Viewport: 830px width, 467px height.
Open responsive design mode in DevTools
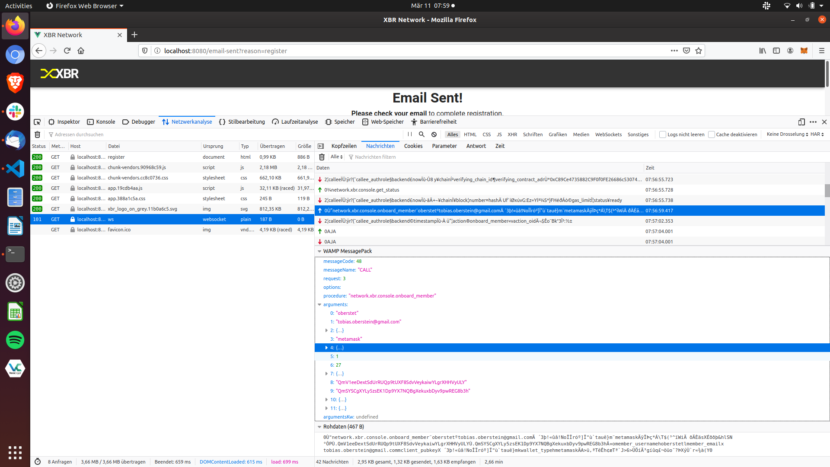(x=801, y=122)
